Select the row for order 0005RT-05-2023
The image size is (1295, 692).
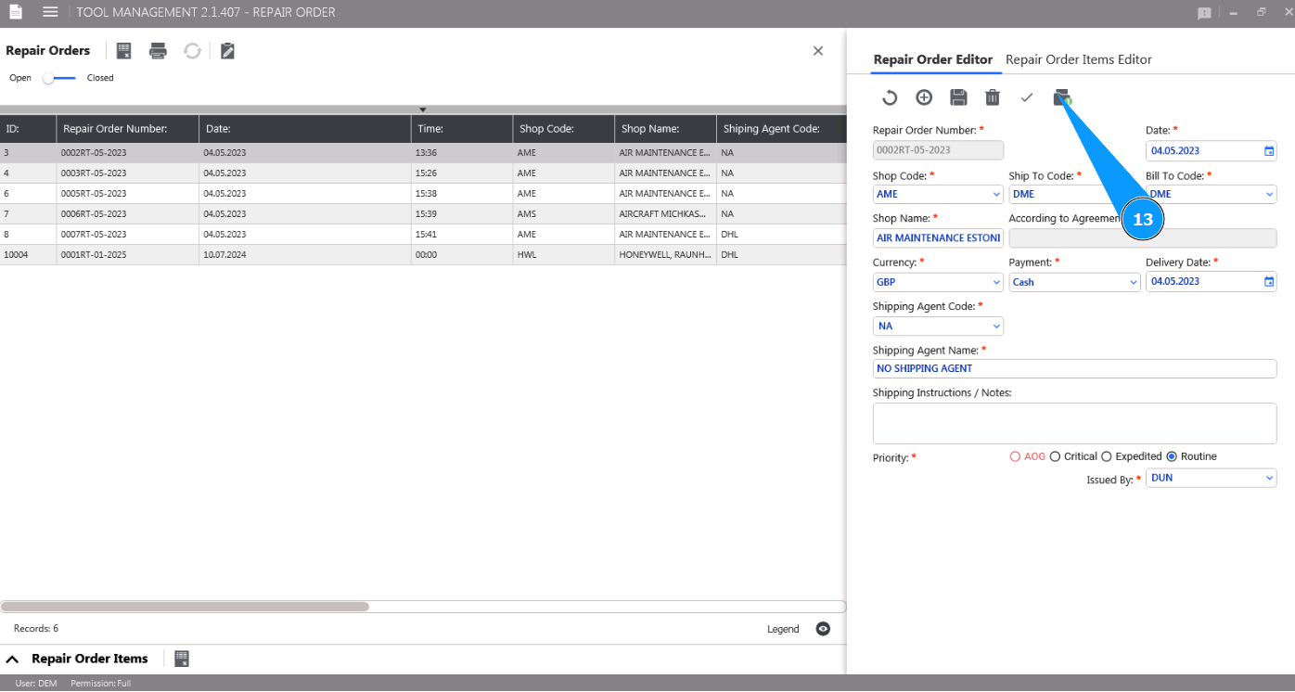pos(423,194)
